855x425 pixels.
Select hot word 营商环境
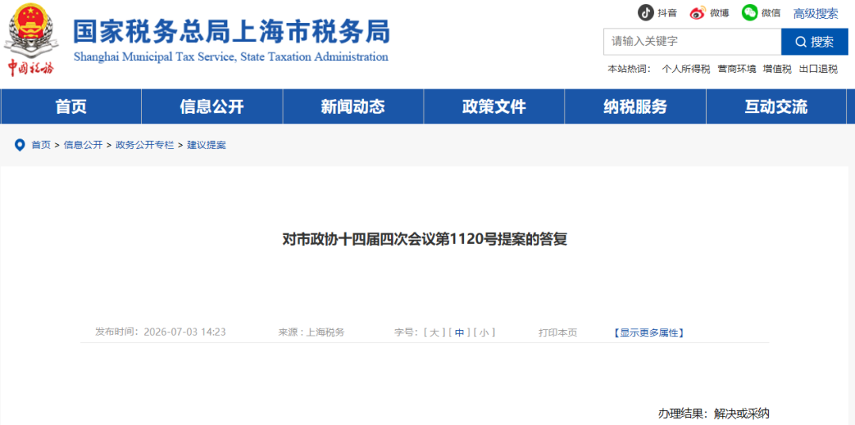737,69
